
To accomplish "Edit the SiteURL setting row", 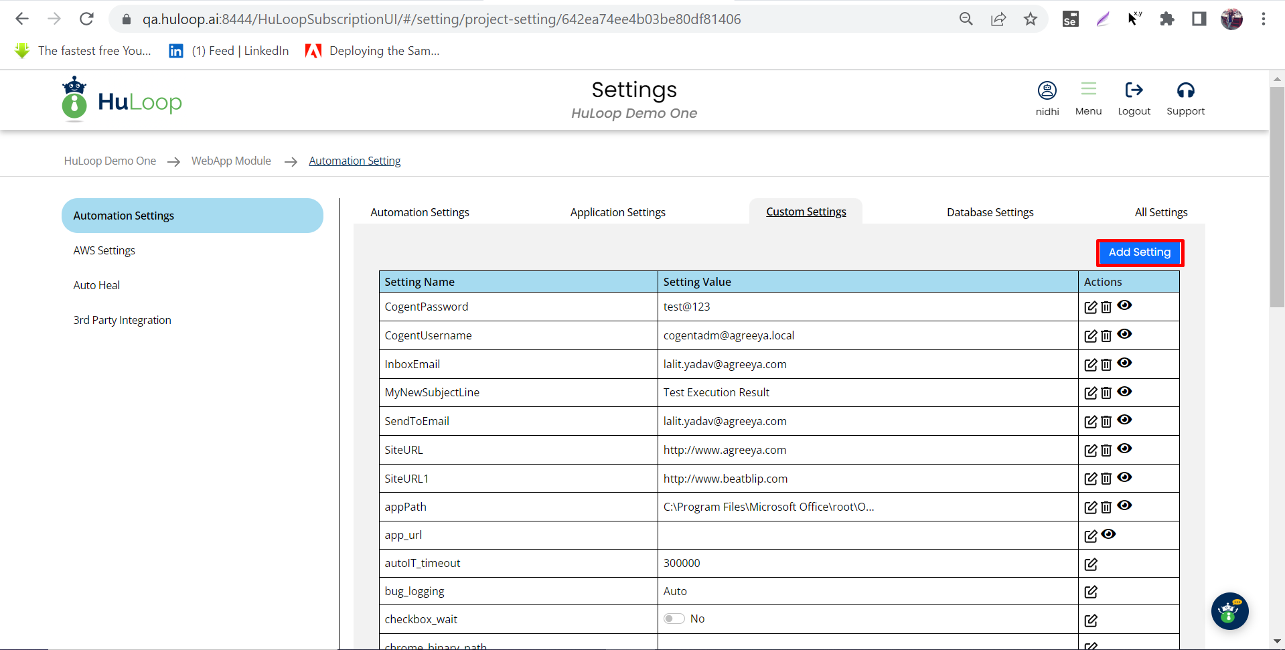I will point(1090,451).
